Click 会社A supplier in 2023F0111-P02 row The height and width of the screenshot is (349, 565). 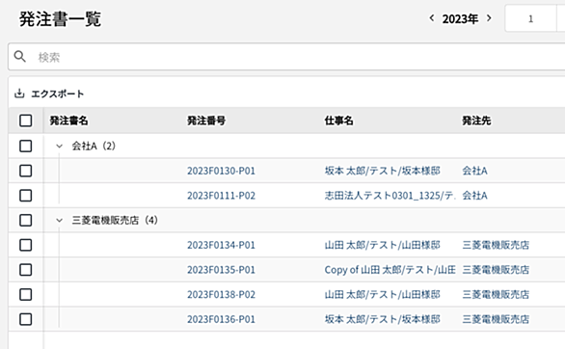point(474,196)
